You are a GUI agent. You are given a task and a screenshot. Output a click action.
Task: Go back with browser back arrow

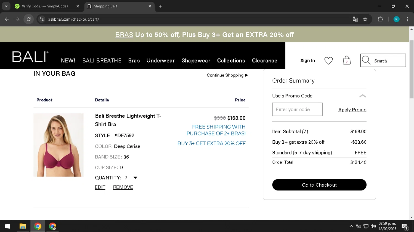7,19
